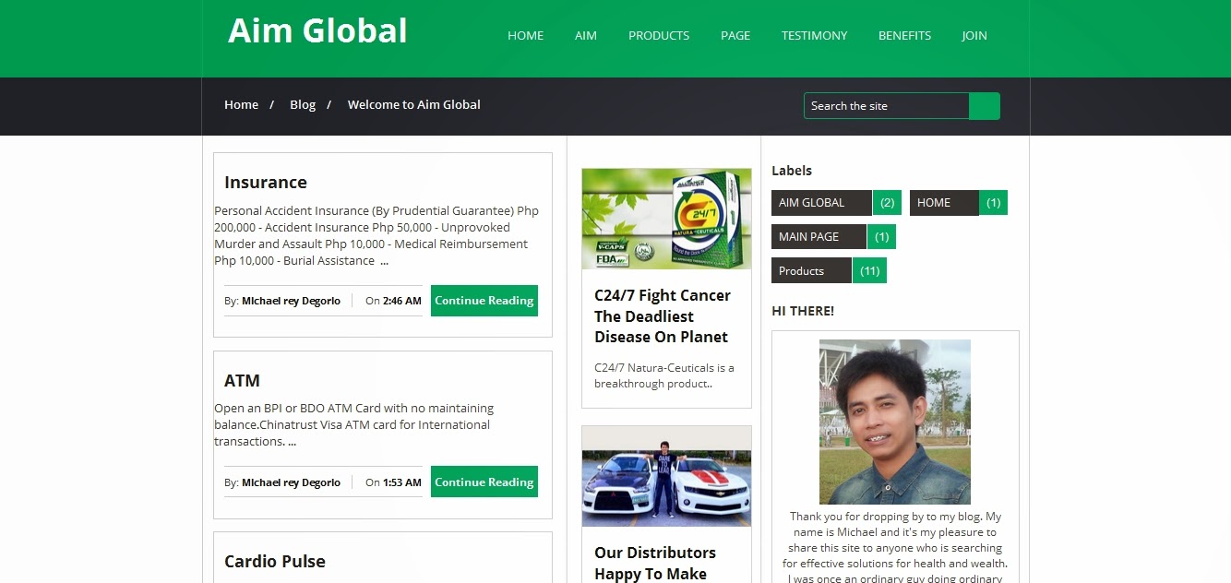Select the Products label
The width and height of the screenshot is (1231, 583).
point(811,271)
